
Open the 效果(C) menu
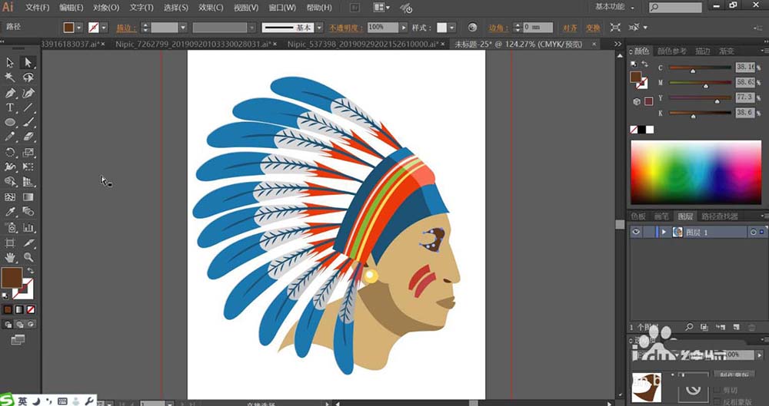[x=210, y=8]
